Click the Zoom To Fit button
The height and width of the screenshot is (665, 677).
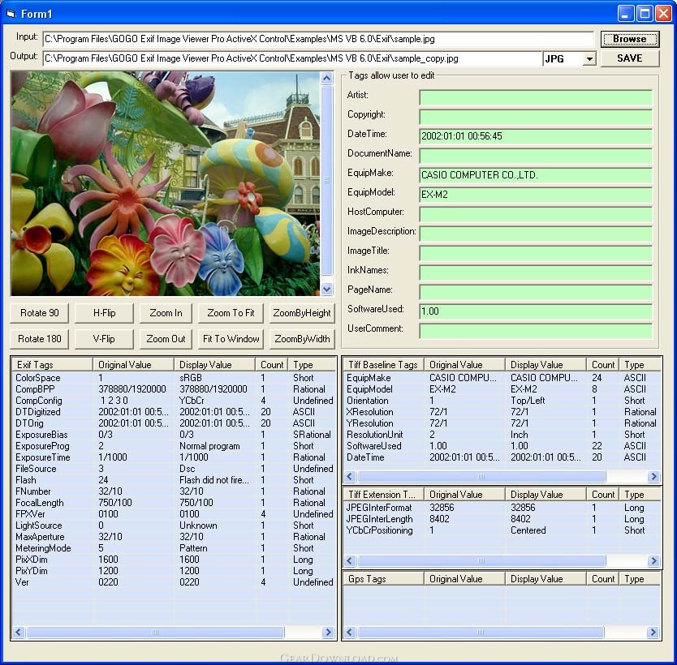[231, 313]
